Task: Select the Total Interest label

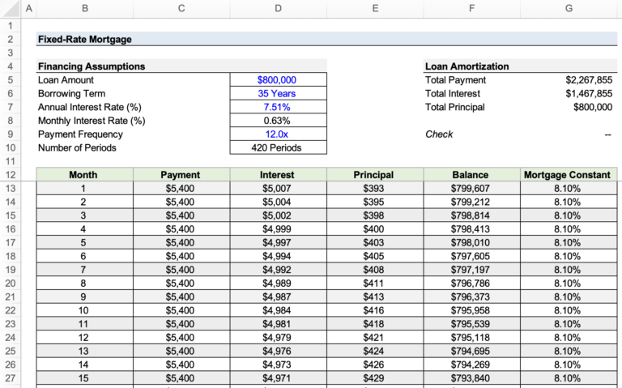Action: click(x=453, y=93)
